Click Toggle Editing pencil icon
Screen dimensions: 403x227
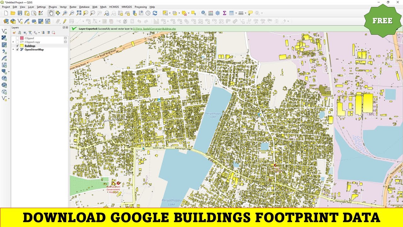point(64,21)
